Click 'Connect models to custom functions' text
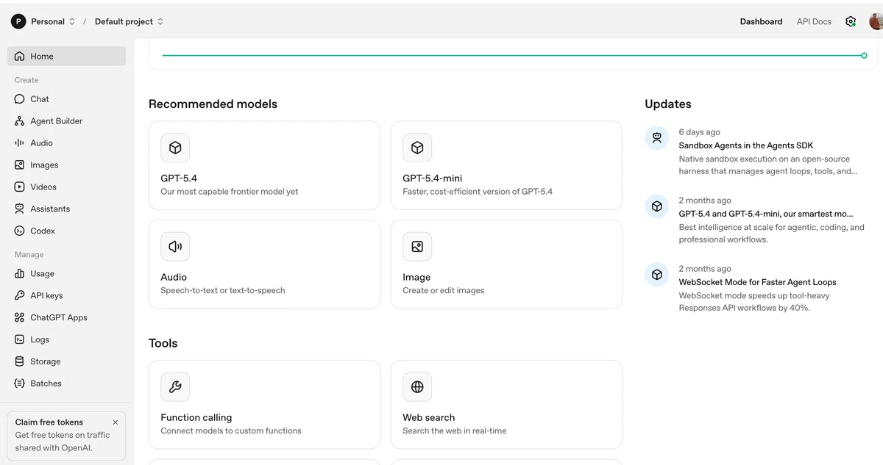 [x=231, y=431]
